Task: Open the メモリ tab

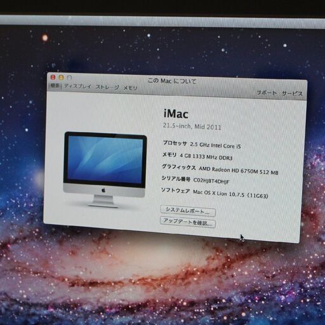Action: [x=130, y=88]
